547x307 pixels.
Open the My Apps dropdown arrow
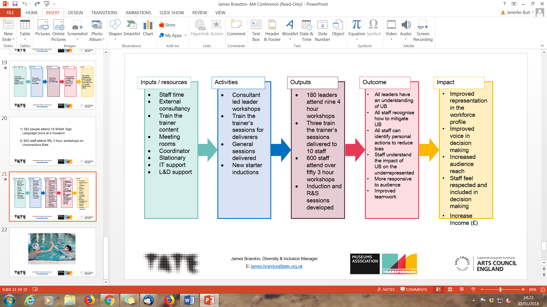[185, 36]
